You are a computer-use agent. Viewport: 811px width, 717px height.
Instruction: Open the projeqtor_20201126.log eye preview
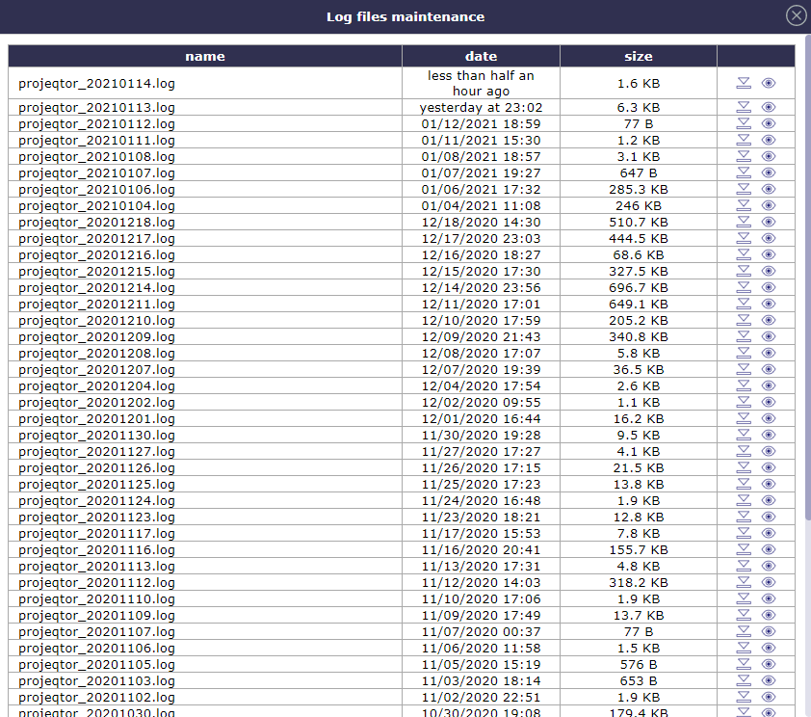pos(769,467)
